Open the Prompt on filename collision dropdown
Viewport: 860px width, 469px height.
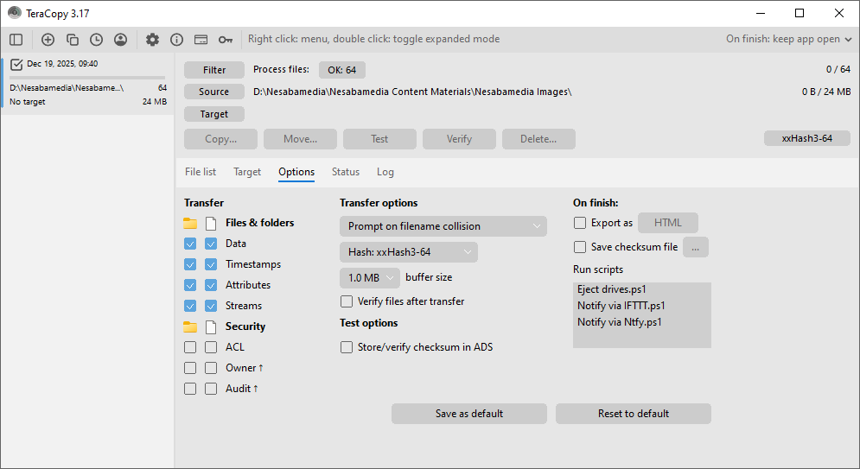pyautogui.click(x=443, y=226)
